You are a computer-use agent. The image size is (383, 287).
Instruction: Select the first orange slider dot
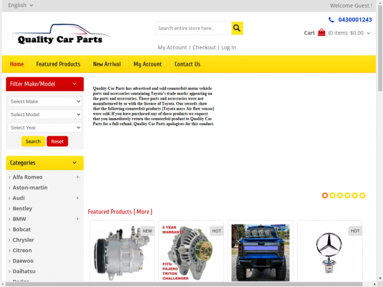click(x=325, y=195)
